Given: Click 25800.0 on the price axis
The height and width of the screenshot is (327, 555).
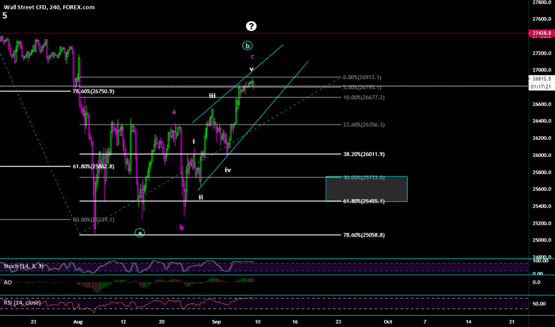Looking at the screenshot, I should point(542,172).
